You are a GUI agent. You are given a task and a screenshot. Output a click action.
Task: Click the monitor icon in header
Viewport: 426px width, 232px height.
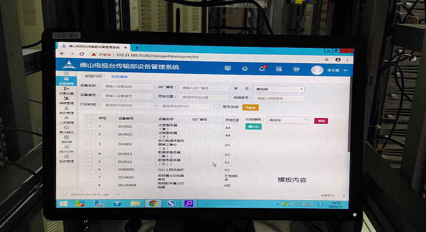pos(228,69)
